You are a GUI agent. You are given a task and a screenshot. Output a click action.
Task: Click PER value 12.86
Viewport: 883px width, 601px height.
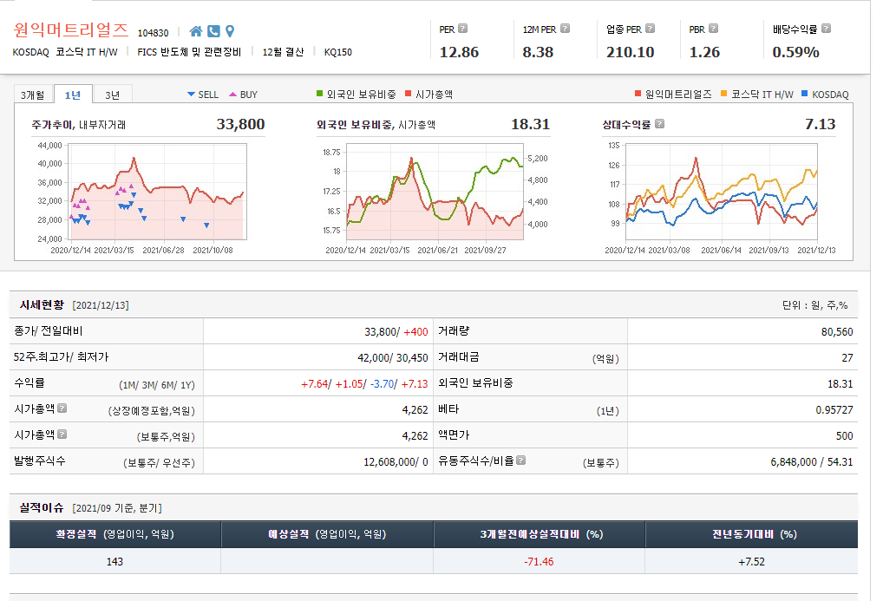click(459, 52)
